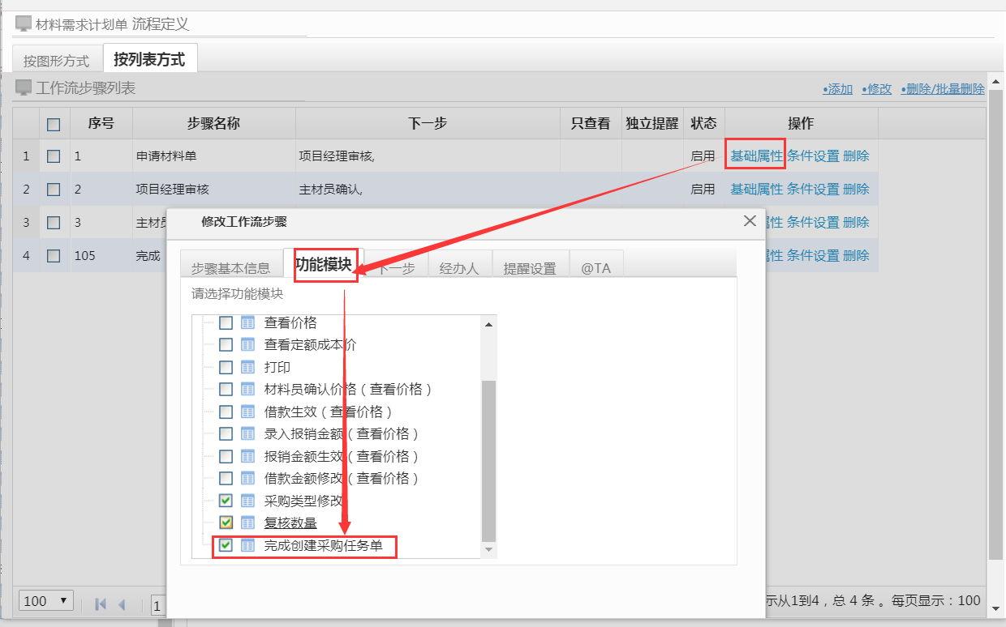Screen dimensions: 1006x627
Task: Open the page size 100 dropdown
Action: coord(46,601)
